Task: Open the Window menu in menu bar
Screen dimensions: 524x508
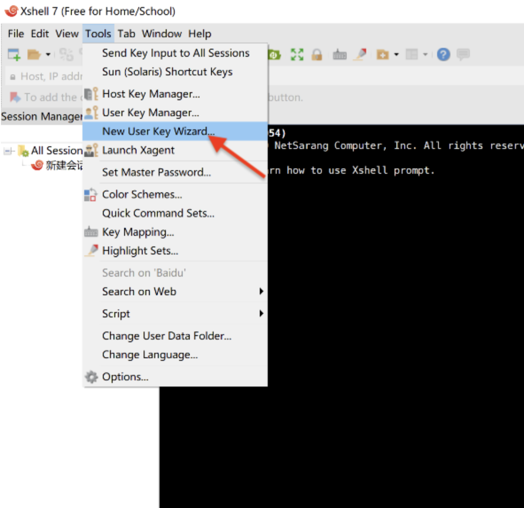Action: coord(161,34)
